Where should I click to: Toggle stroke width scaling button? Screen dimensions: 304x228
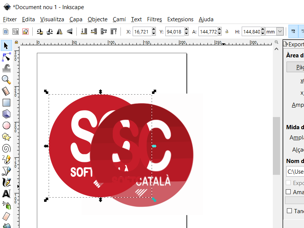point(293,32)
